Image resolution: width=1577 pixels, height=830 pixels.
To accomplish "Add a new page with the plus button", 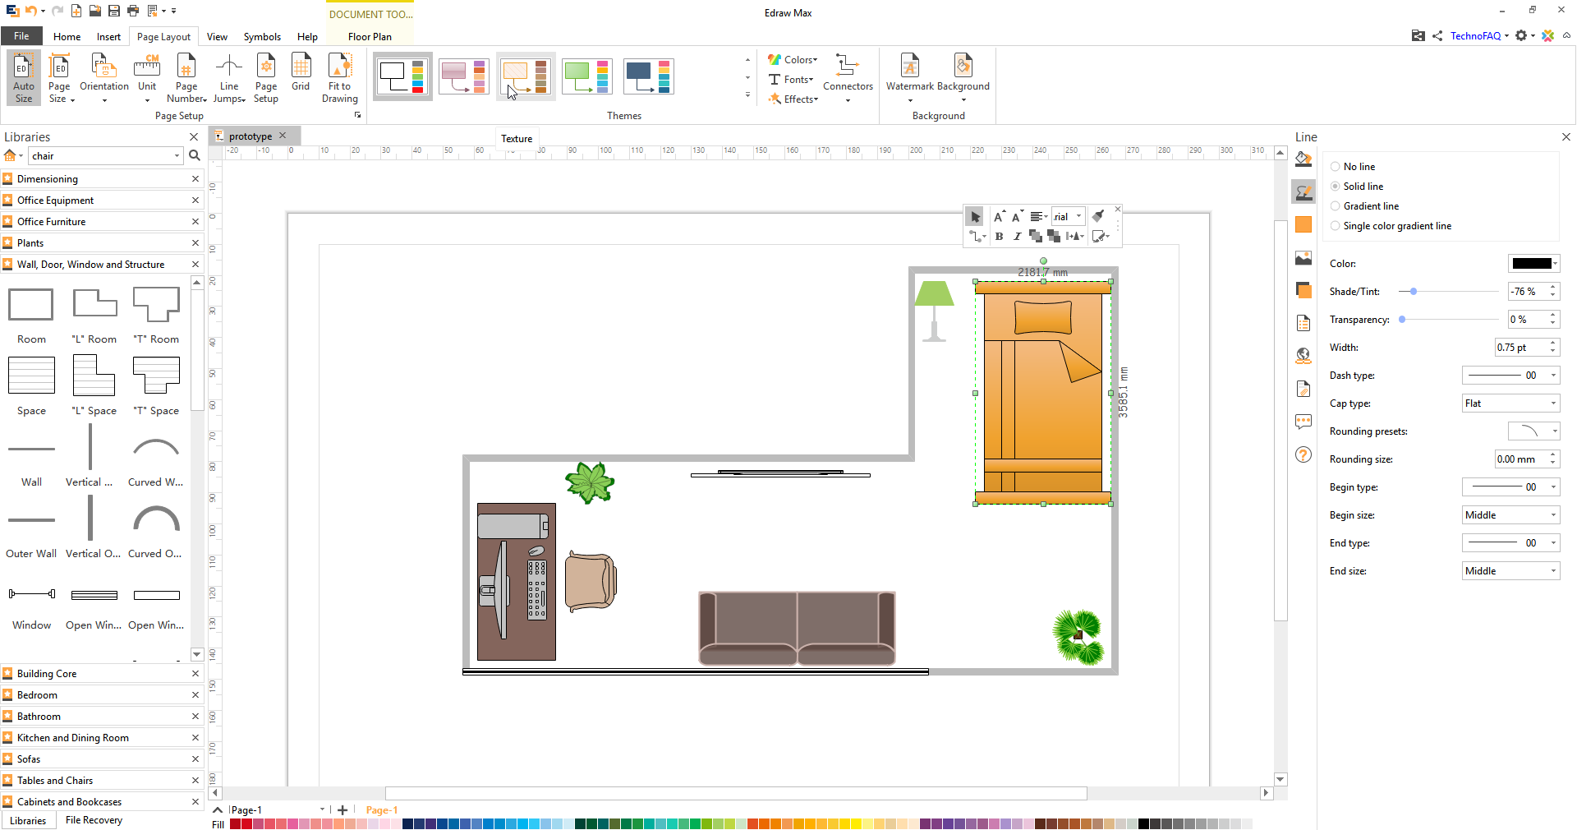I will pyautogui.click(x=343, y=809).
